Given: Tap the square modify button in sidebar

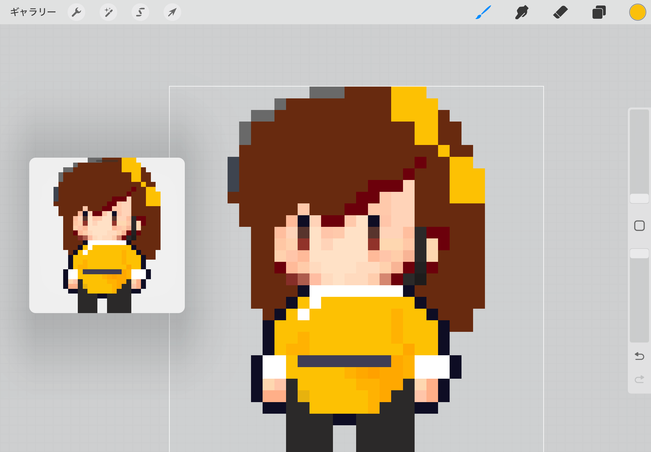Looking at the screenshot, I should tap(639, 226).
